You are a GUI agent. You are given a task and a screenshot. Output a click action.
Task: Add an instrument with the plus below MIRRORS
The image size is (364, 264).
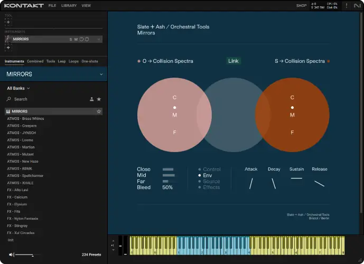coord(8,48)
